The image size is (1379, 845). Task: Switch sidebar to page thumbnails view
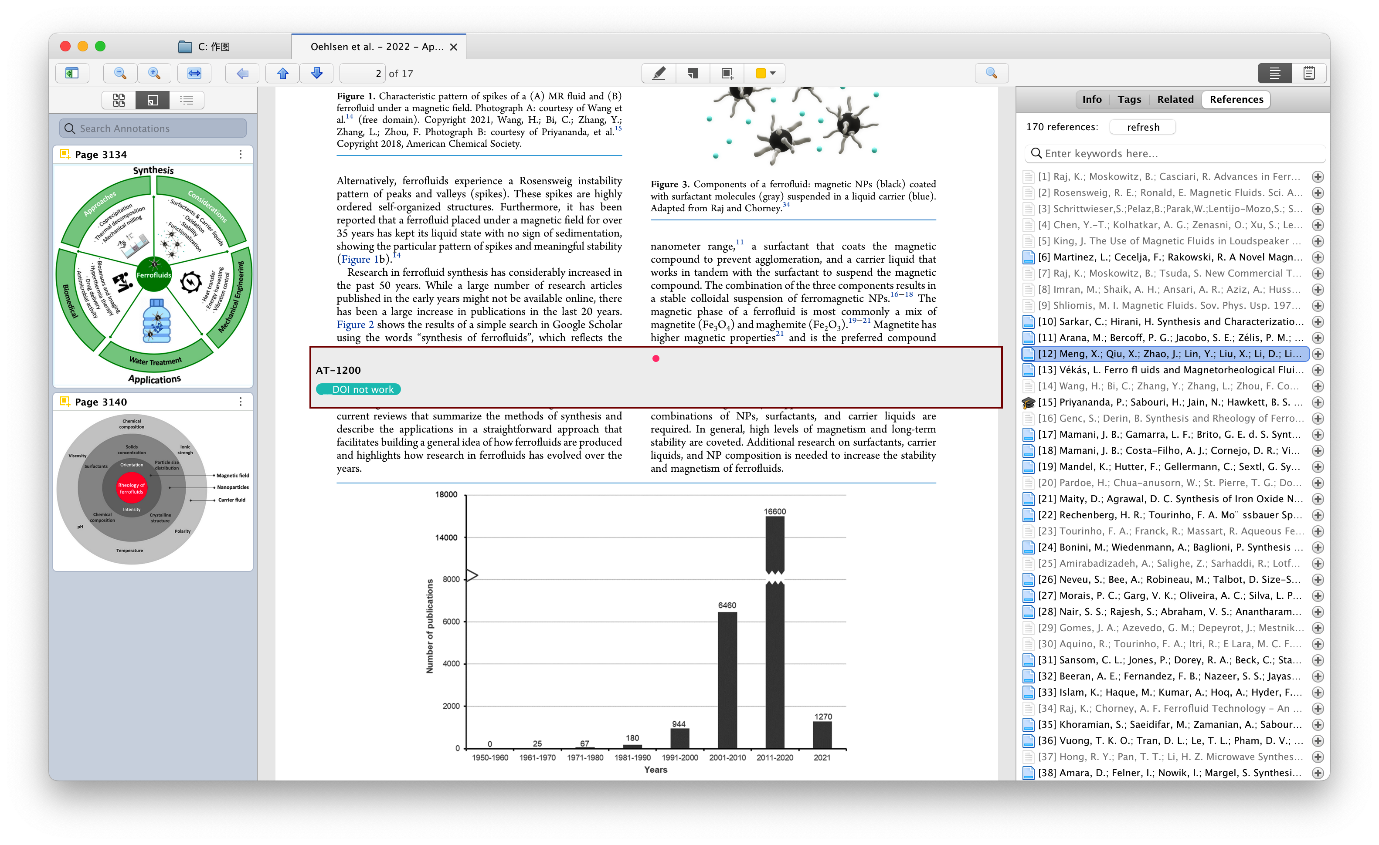[119, 100]
